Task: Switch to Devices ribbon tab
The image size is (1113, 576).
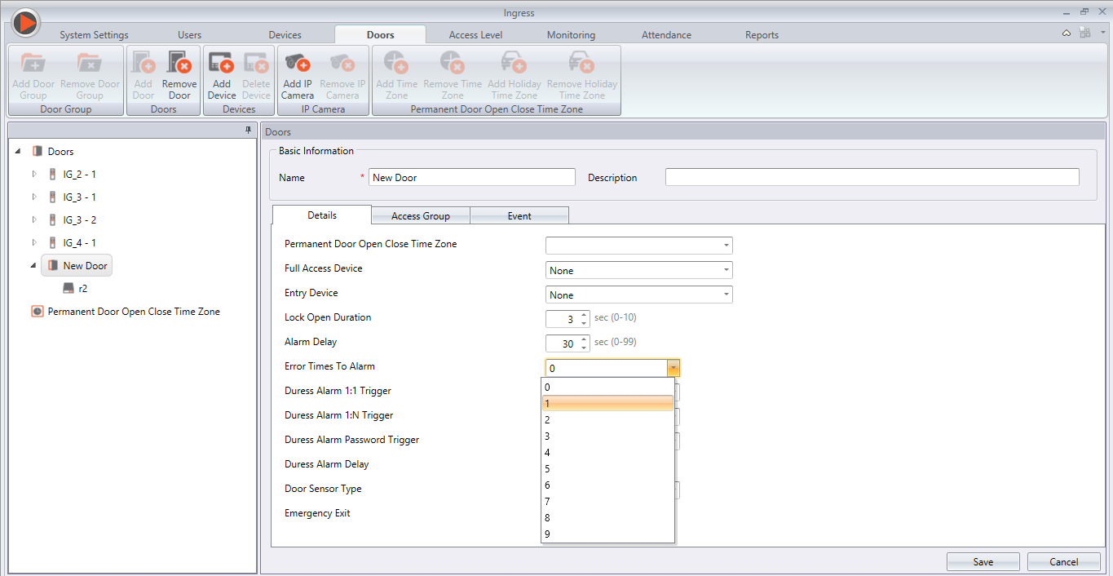Action: 285,35
